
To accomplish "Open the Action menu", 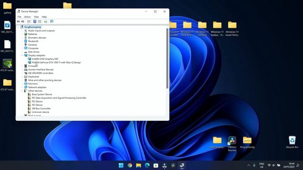I will (x=27, y=17).
